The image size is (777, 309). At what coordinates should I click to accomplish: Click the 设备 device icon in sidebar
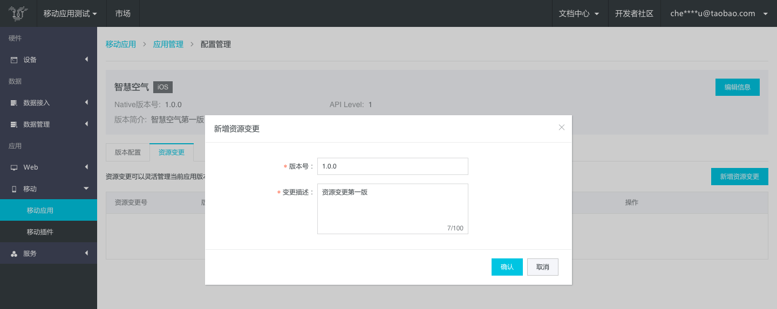14,60
